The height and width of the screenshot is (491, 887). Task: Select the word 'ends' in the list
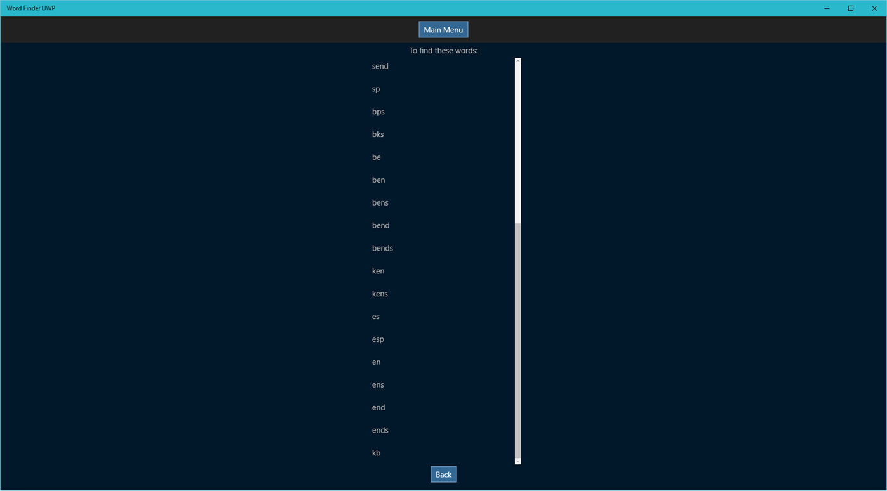380,429
